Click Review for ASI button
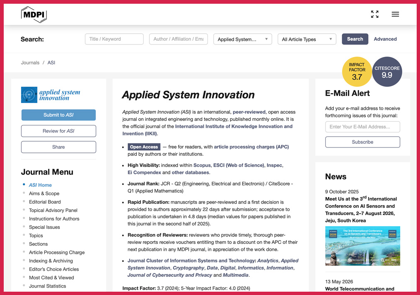Image resolution: width=420 pixels, height=295 pixels. coord(59,131)
